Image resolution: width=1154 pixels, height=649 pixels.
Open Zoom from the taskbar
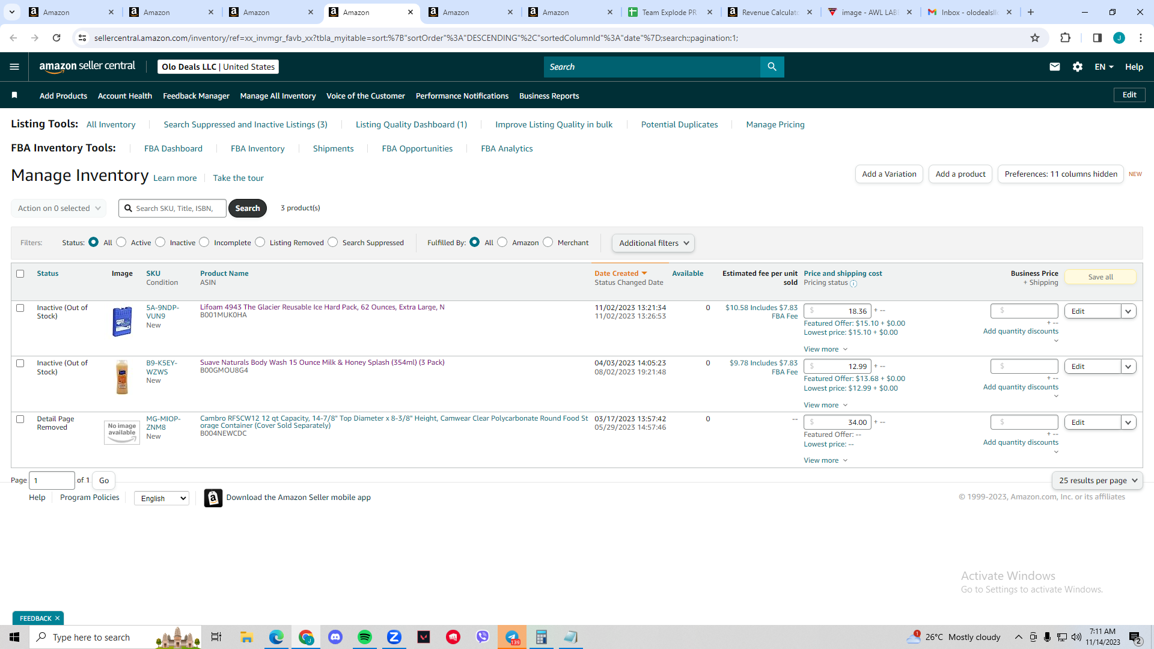tap(394, 637)
